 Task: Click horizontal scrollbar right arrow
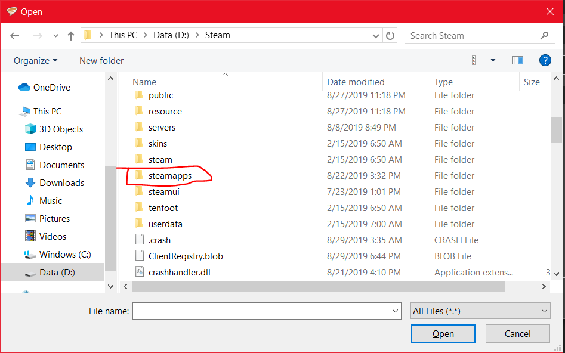pos(544,286)
